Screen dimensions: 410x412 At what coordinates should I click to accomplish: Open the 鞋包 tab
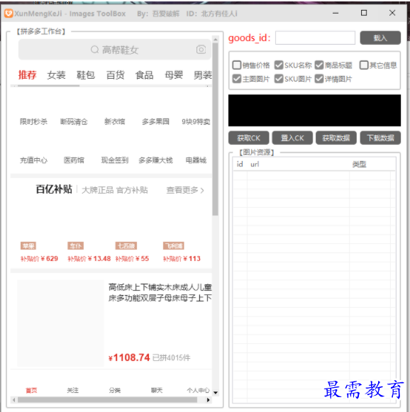click(86, 75)
